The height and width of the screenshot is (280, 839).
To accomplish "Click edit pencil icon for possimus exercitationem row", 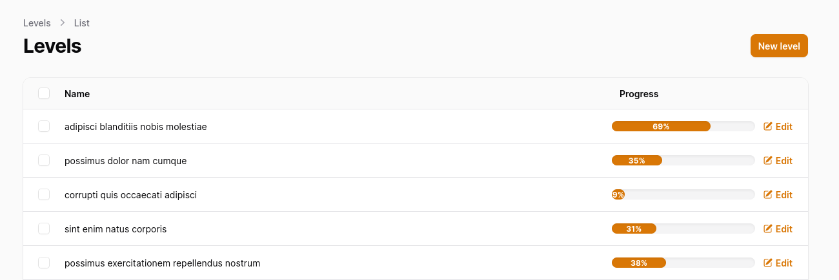I will point(768,263).
